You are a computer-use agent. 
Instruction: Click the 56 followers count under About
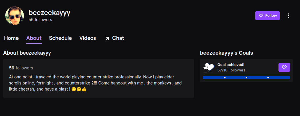21,68
